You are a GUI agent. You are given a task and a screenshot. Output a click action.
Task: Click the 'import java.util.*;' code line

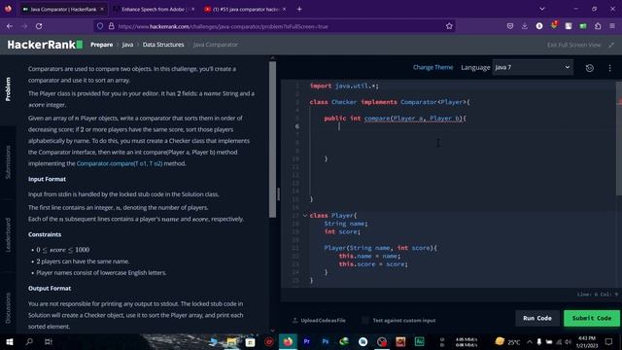point(344,86)
